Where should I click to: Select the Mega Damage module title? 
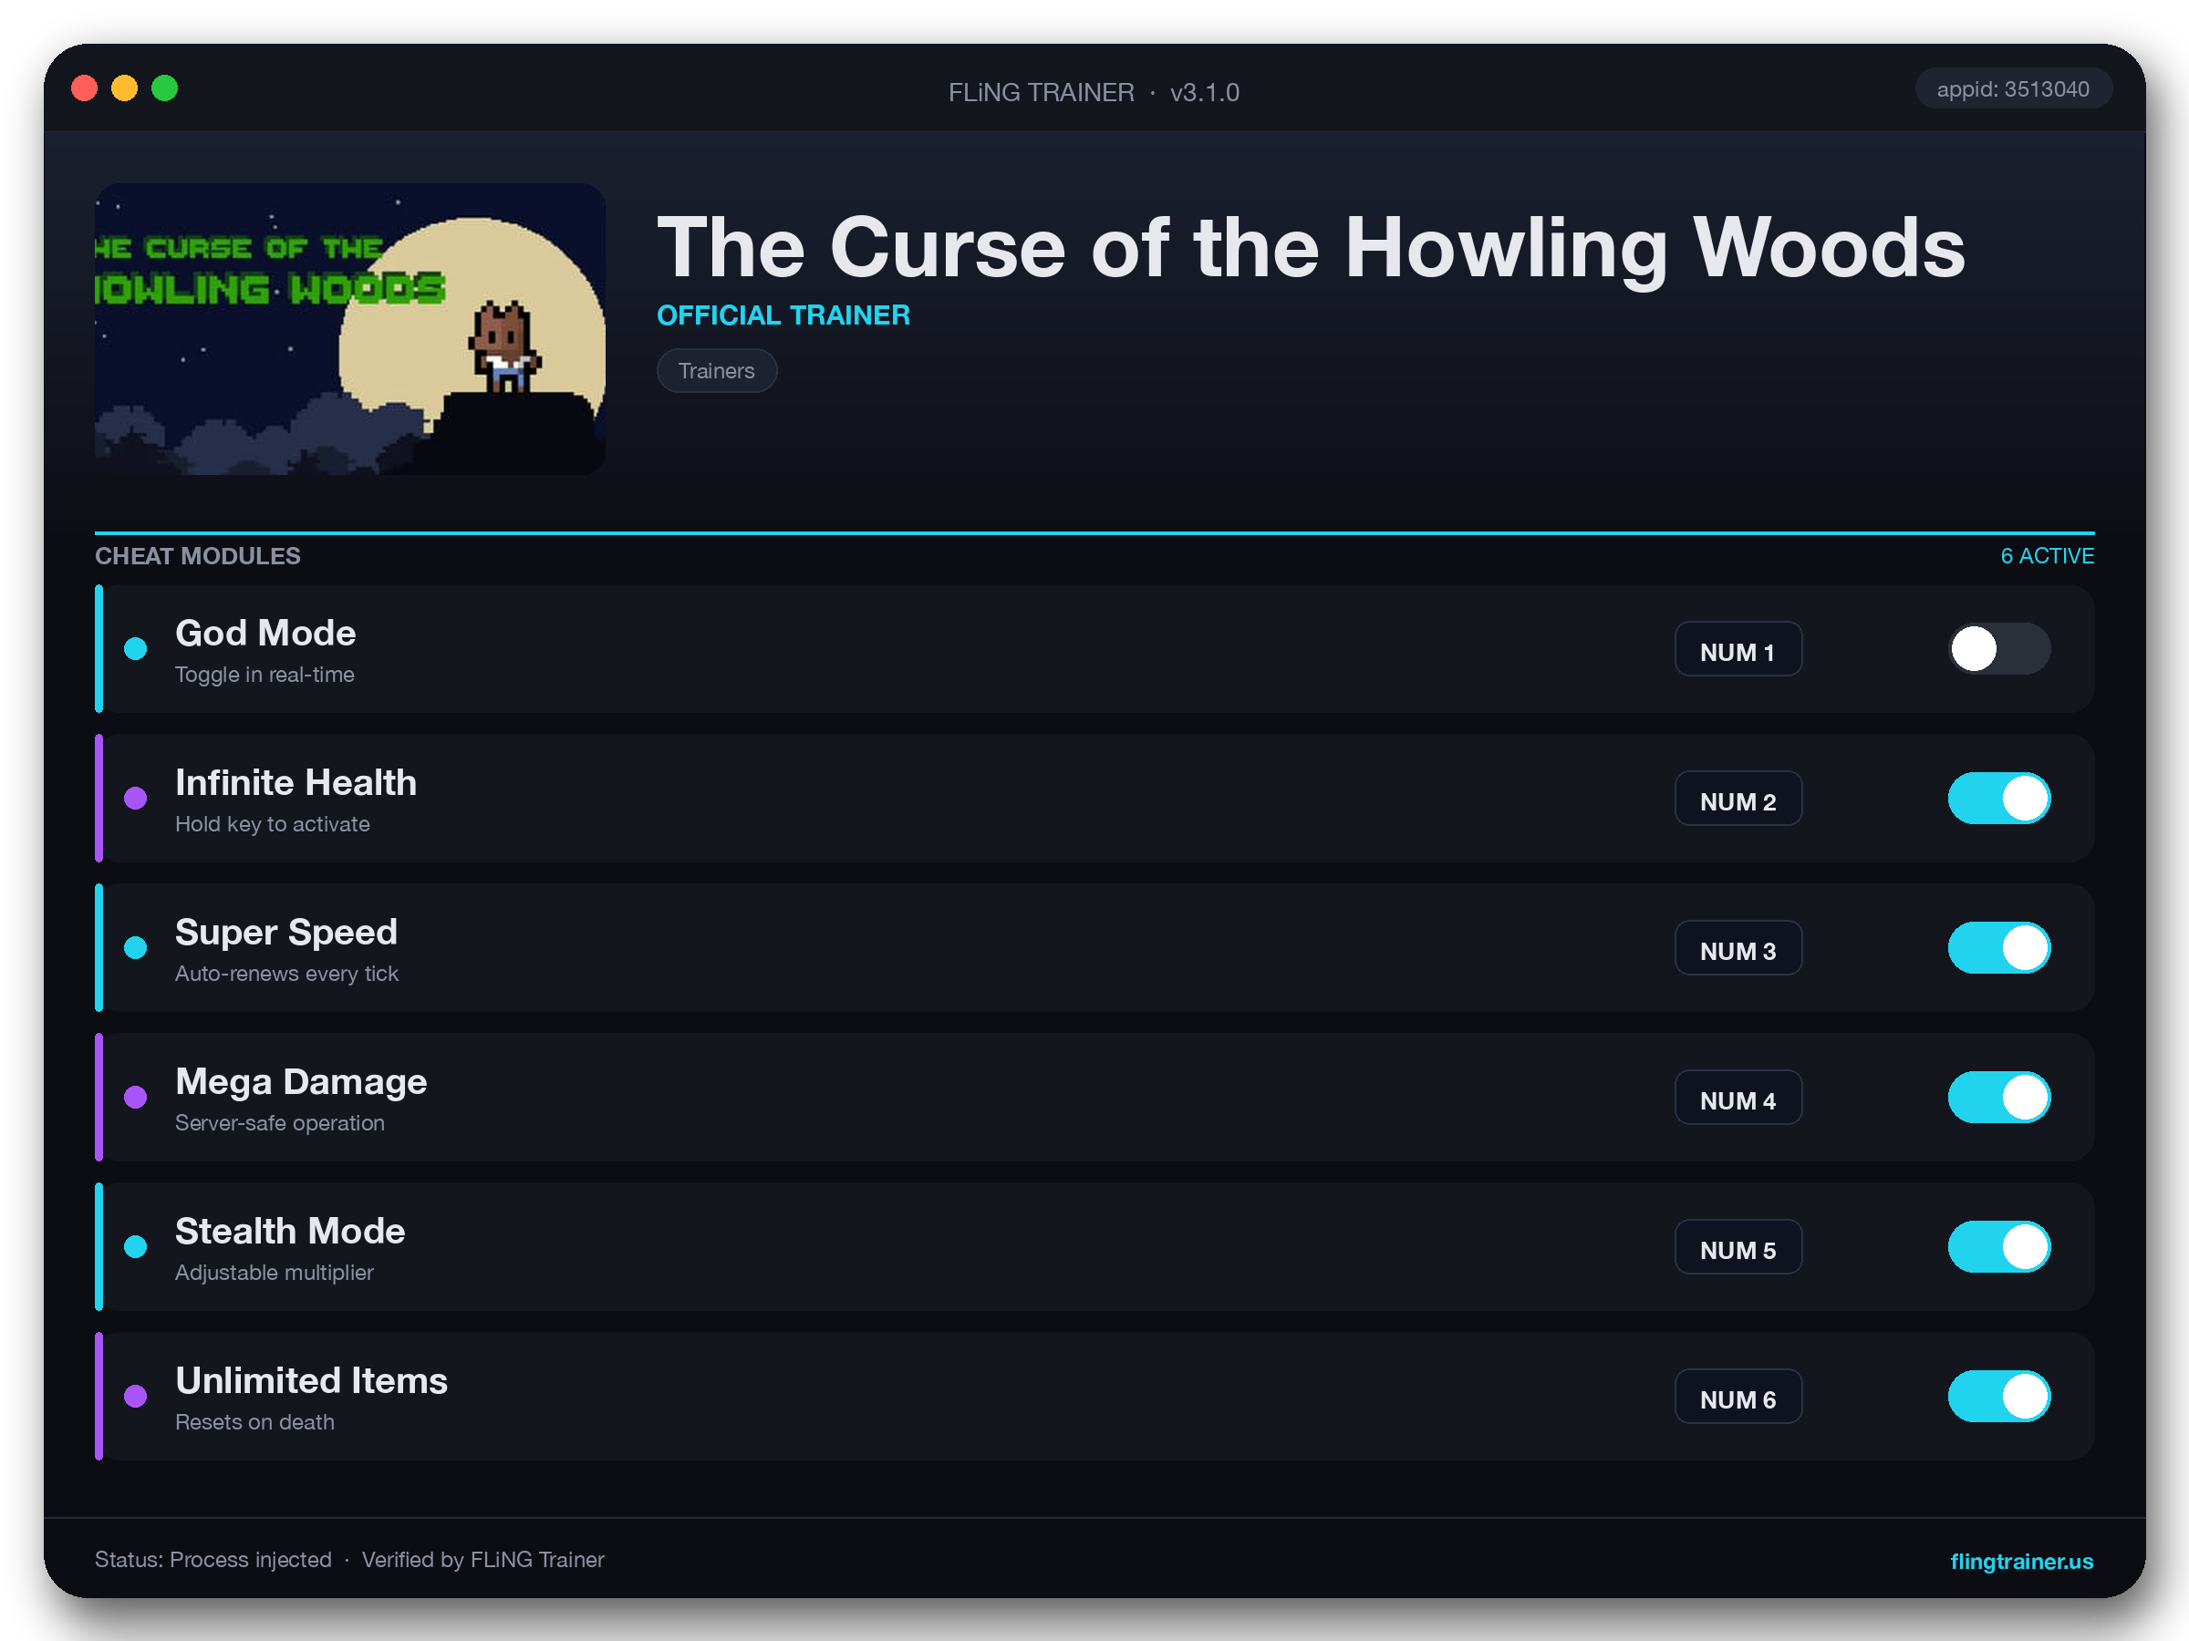tap(301, 1082)
